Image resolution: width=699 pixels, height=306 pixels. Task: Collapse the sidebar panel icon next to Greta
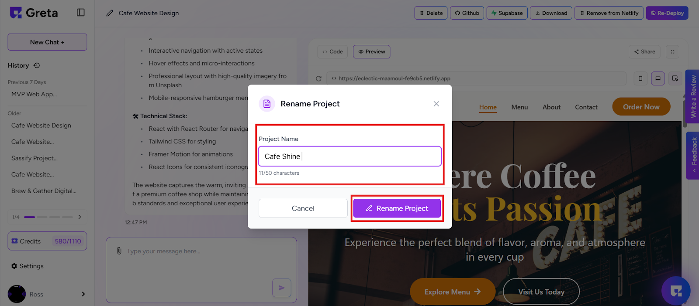click(x=81, y=13)
